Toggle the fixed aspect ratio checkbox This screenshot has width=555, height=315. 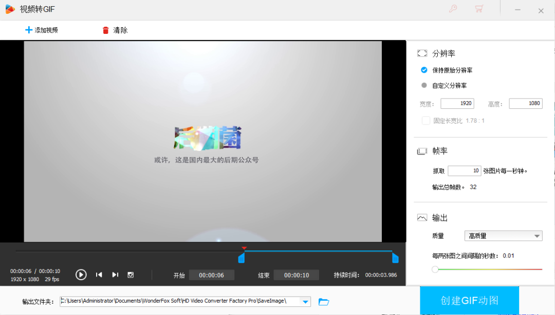[425, 121]
